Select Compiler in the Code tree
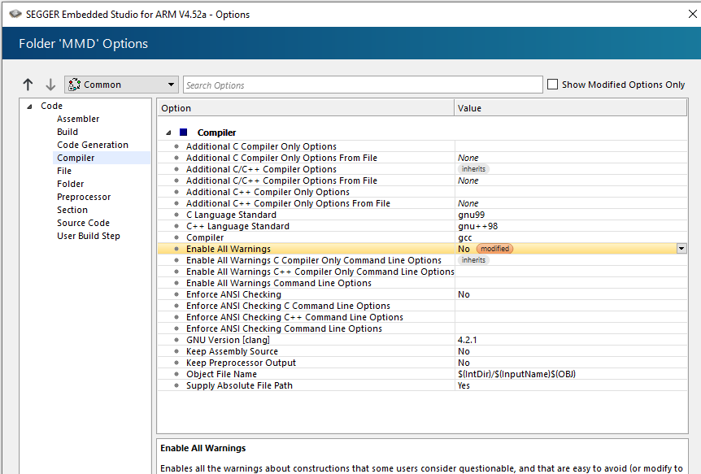Image resolution: width=701 pixels, height=474 pixels. (76, 158)
